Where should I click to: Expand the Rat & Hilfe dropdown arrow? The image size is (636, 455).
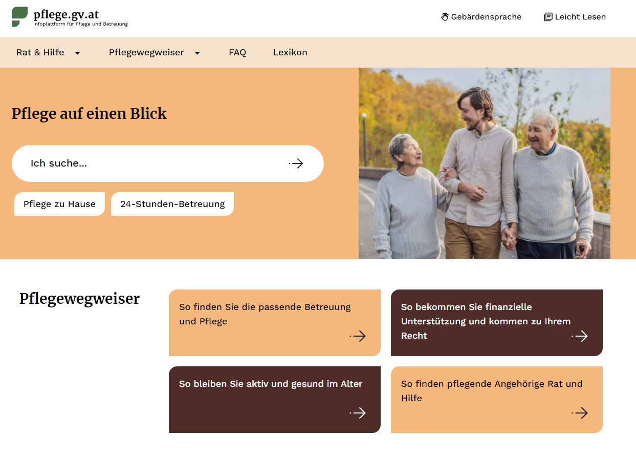(78, 53)
